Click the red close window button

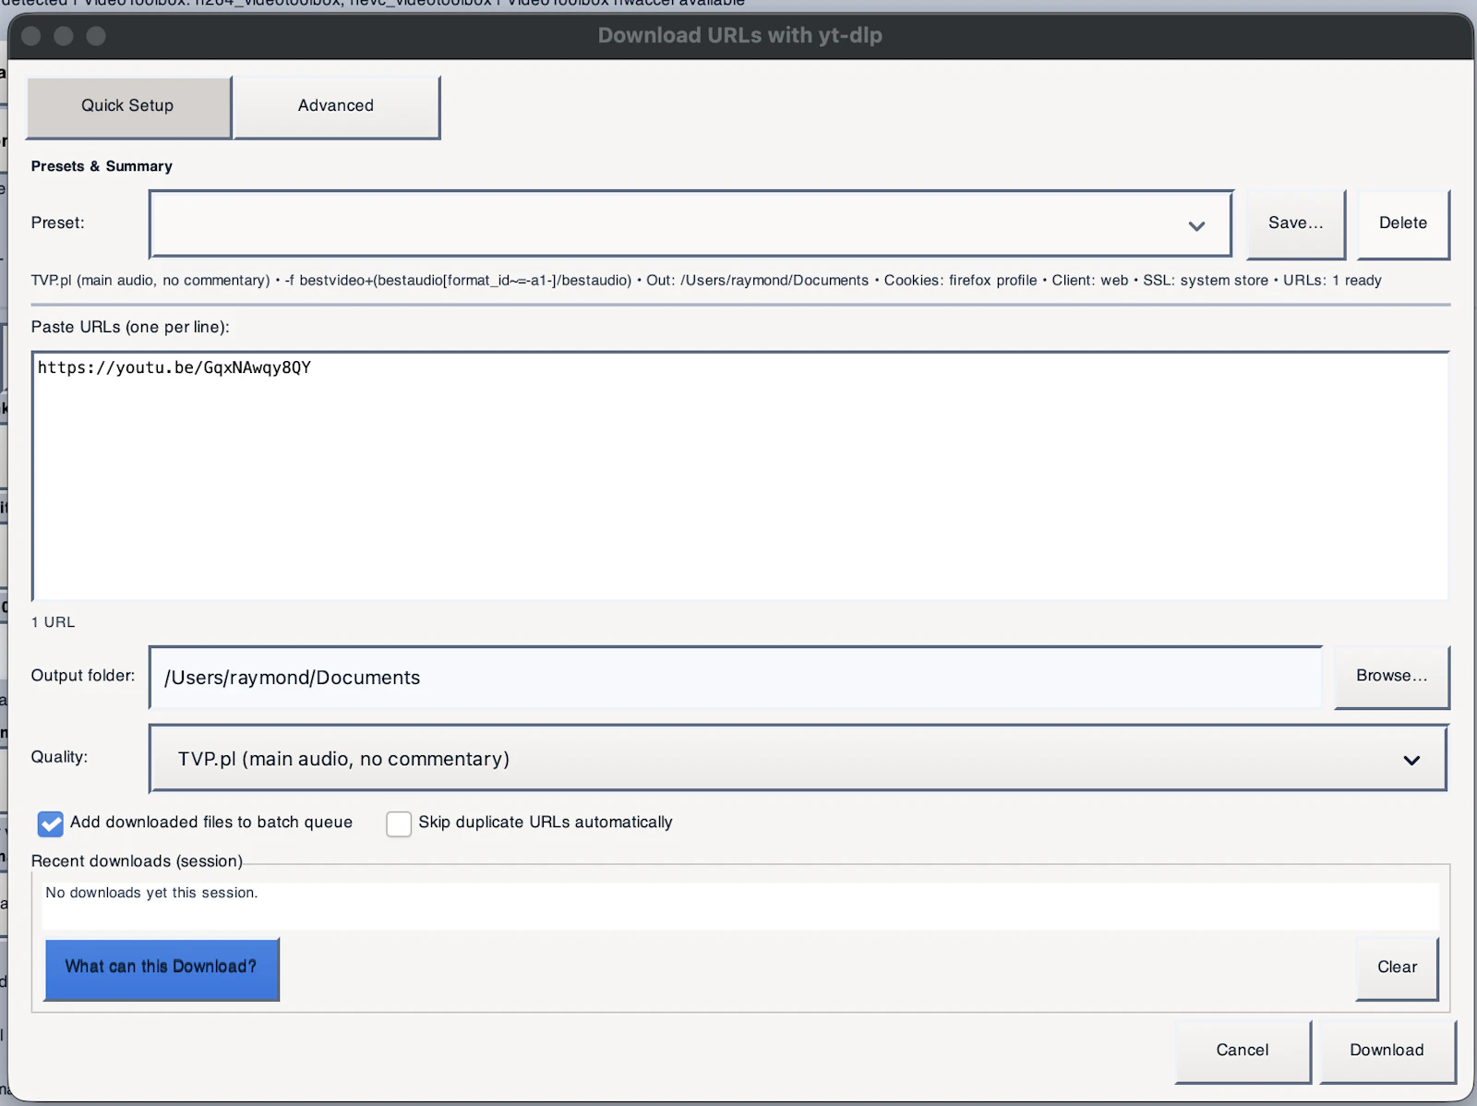coord(30,36)
